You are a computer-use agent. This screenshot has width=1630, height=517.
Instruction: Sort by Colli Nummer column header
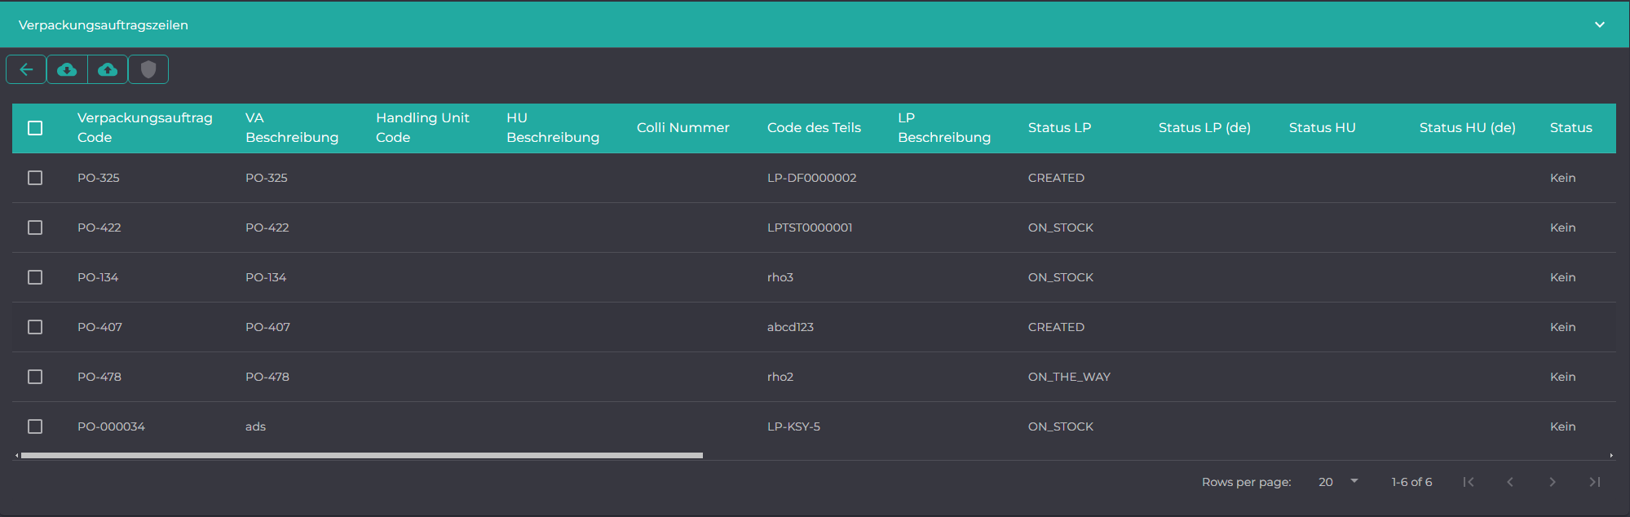(683, 127)
